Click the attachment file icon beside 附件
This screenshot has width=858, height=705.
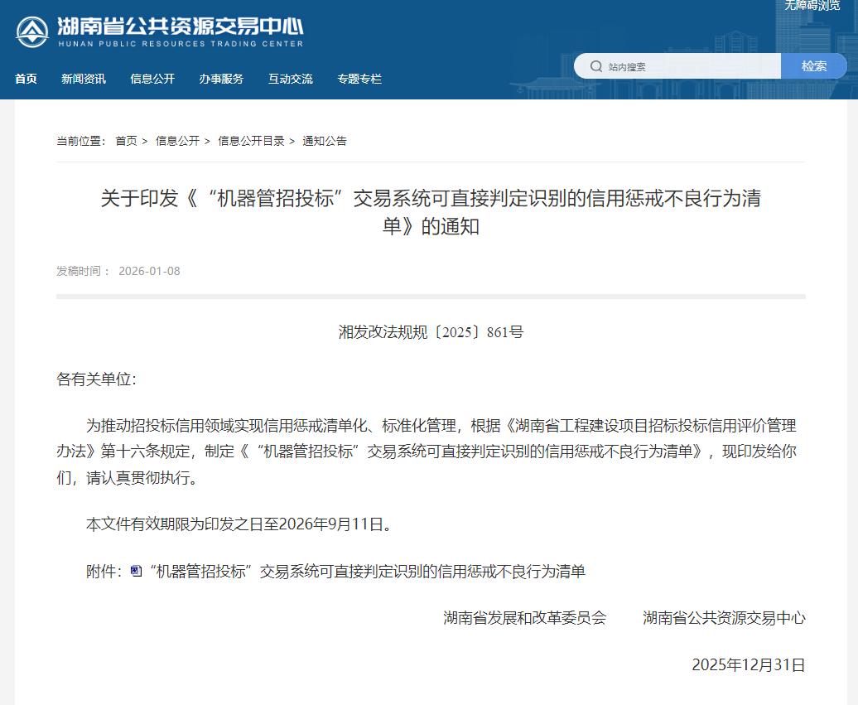click(x=137, y=571)
